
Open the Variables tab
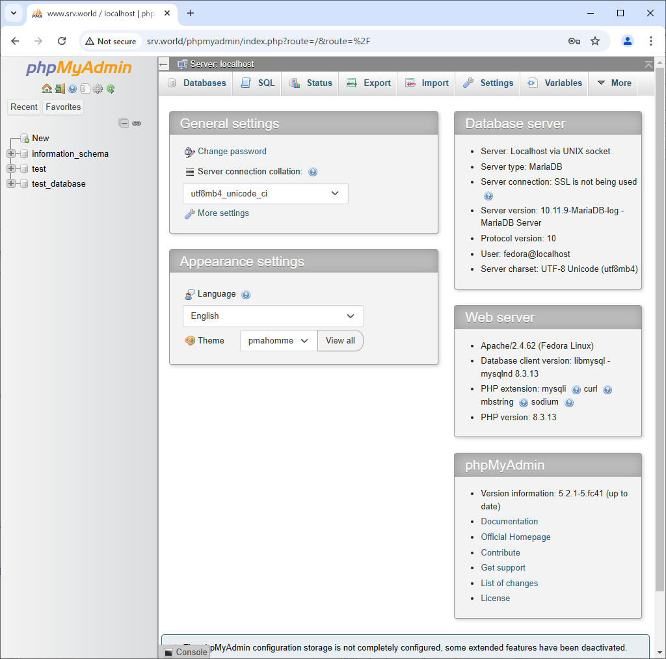(554, 83)
